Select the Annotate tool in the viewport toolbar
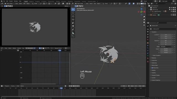The height and width of the screenshot is (99, 177). pyautogui.click(x=73, y=30)
